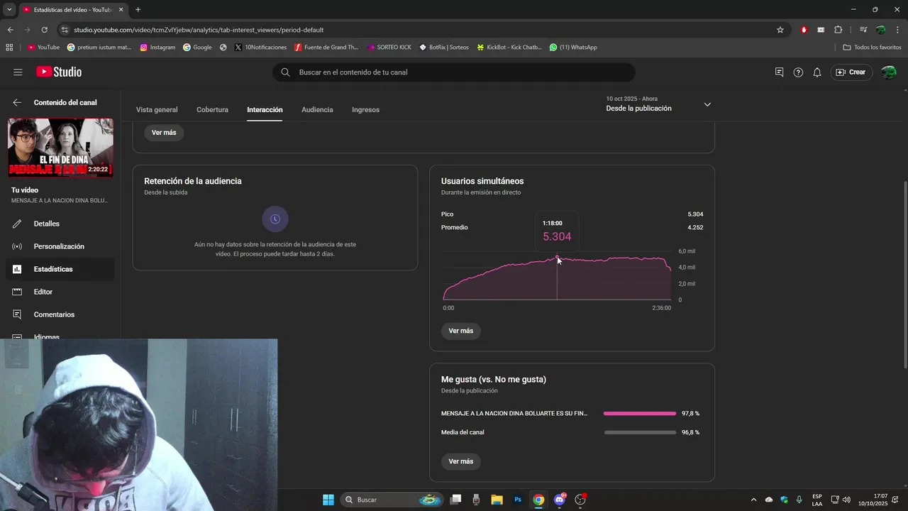The height and width of the screenshot is (511, 908).
Task: Click the Crear button
Action: click(x=851, y=72)
